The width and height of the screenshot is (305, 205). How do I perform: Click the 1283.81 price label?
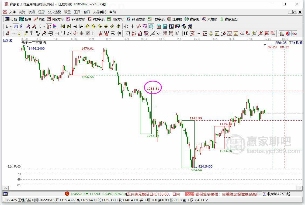(x=153, y=89)
